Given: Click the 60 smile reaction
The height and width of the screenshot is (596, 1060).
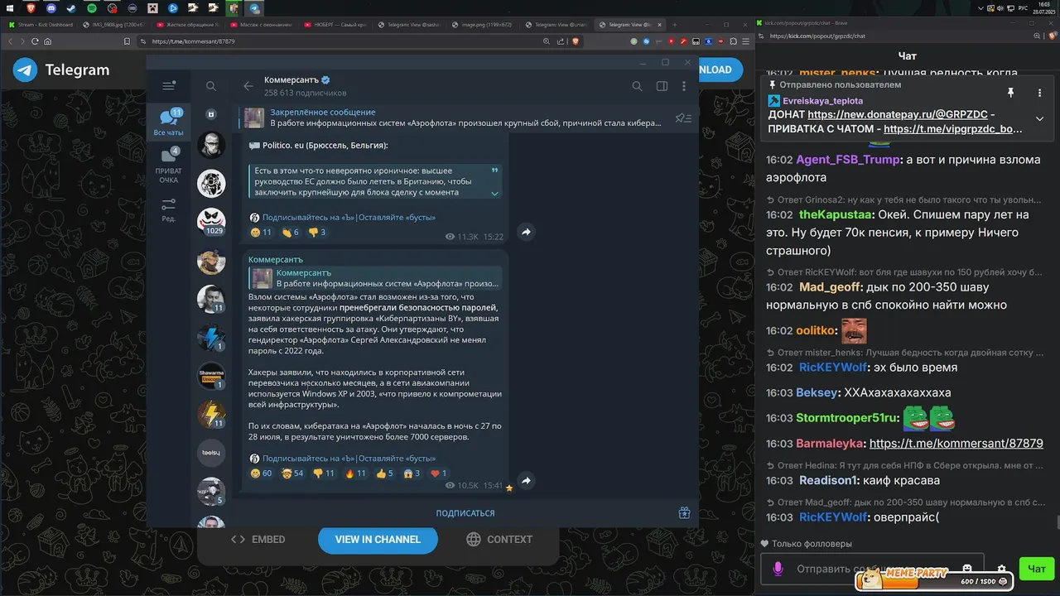Looking at the screenshot, I should tap(261, 473).
